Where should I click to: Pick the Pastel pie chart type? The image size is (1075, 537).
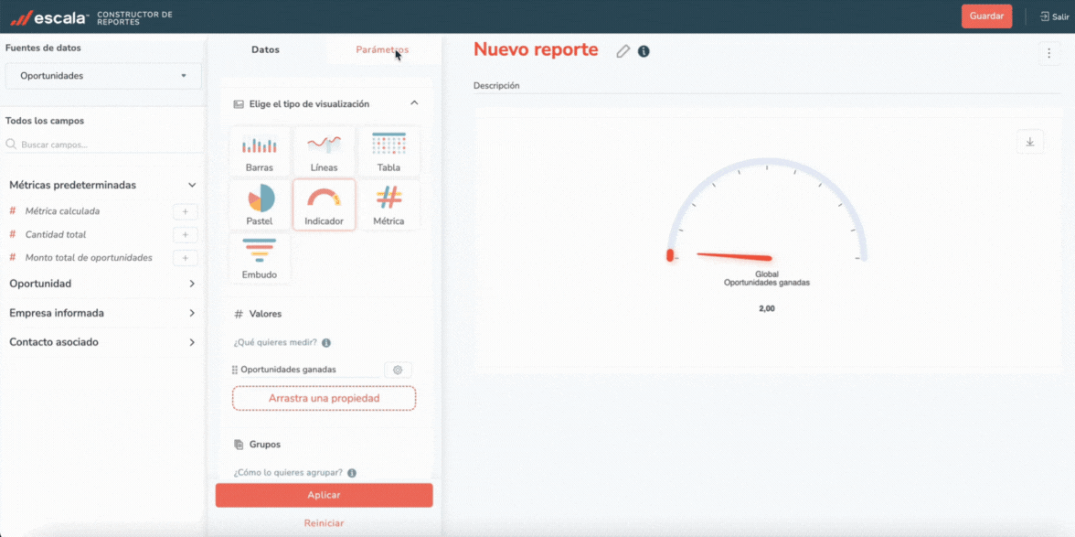coord(260,205)
